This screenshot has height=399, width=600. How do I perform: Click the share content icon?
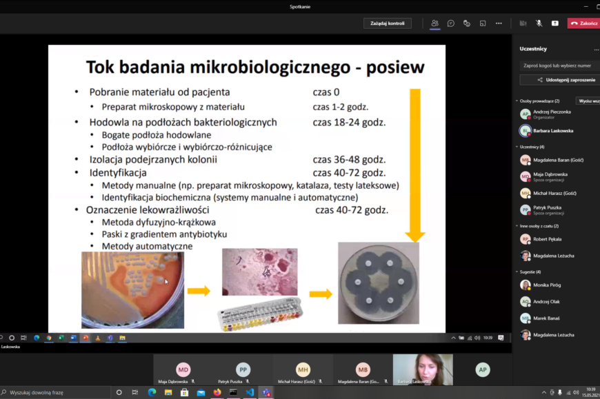click(555, 23)
